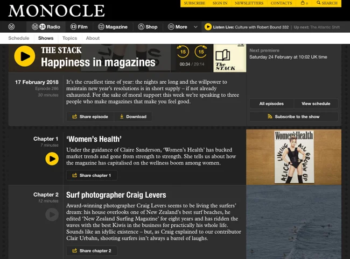Open the surf ocean photo for Chapter 2
The height and width of the screenshot is (259, 350).
tap(294, 222)
